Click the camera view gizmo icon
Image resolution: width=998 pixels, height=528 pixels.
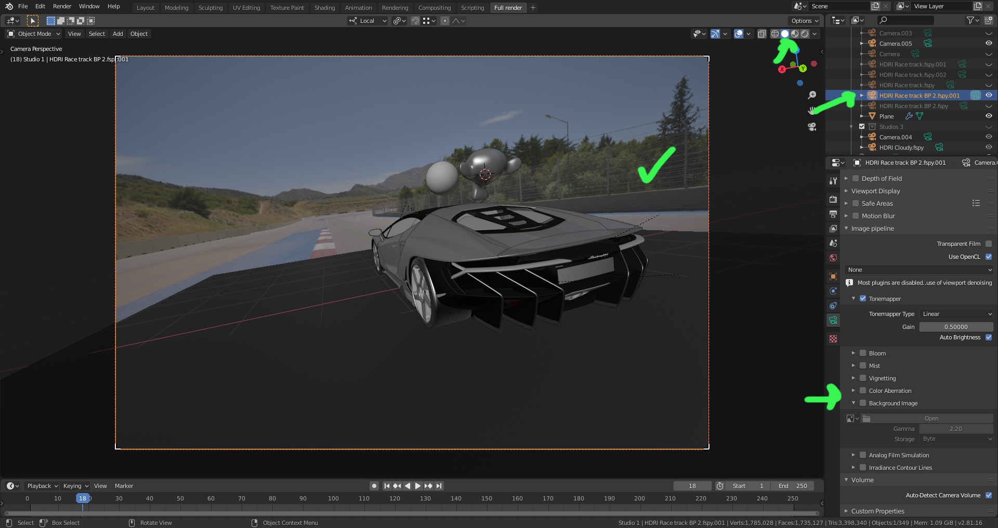[812, 127]
